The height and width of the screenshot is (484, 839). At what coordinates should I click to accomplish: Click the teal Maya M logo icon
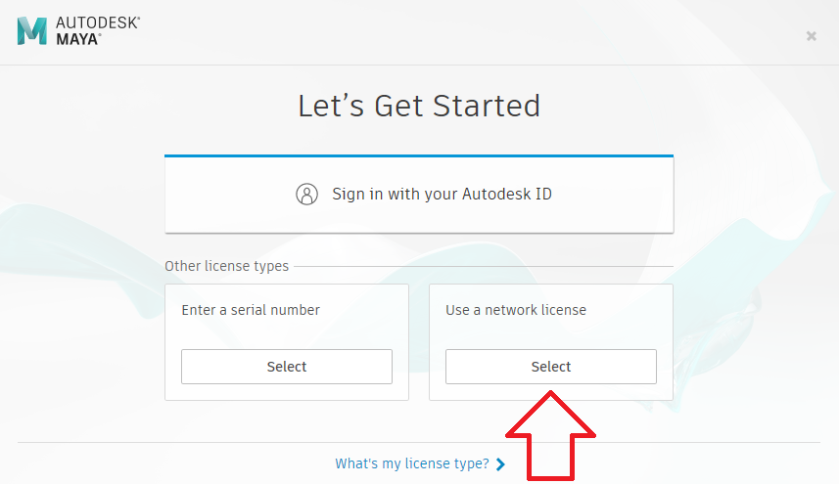click(x=32, y=31)
